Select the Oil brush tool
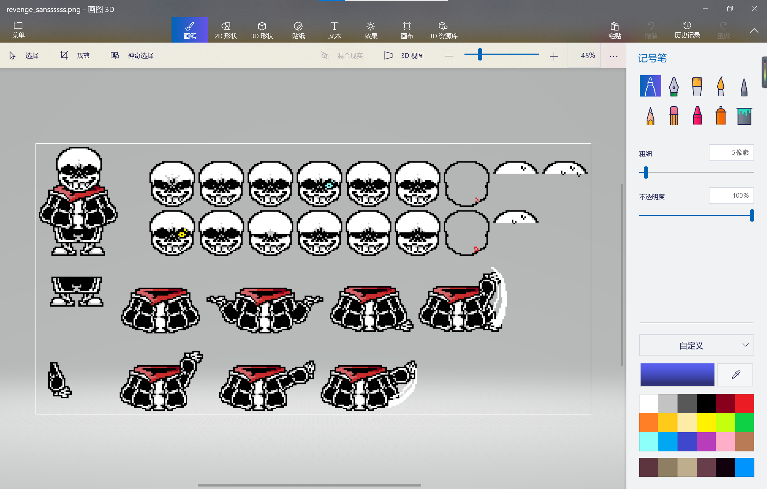Screen dimensions: 767x489 [697, 86]
